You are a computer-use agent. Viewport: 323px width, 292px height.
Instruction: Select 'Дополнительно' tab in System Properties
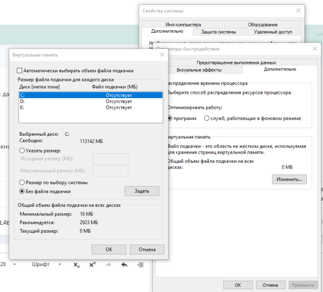pos(167,31)
